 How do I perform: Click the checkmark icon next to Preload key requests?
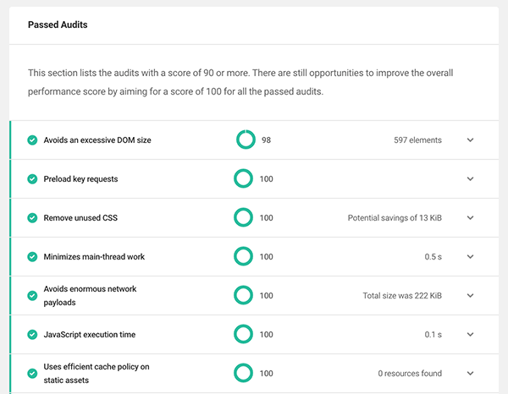(x=32, y=179)
